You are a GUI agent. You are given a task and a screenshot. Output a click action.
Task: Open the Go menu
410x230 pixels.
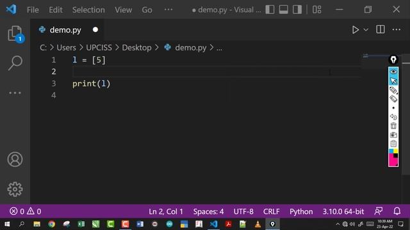[x=147, y=10]
